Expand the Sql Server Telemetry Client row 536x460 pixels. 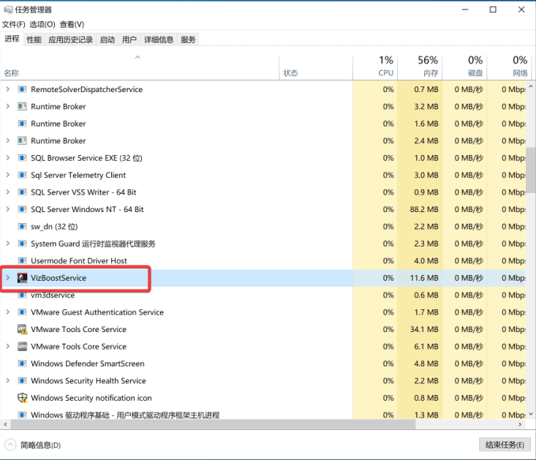(x=7, y=175)
